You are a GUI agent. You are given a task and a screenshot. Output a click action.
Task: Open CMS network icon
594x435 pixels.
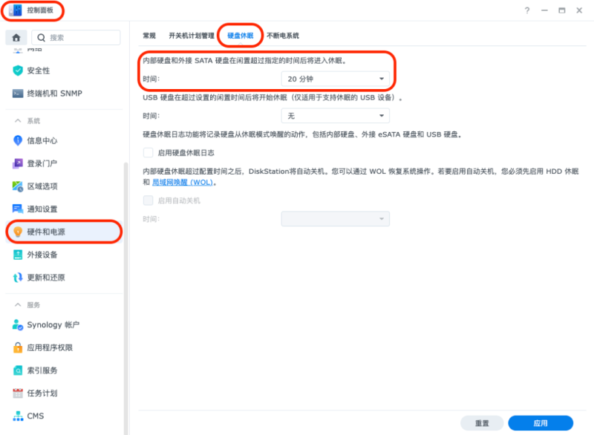tap(18, 416)
